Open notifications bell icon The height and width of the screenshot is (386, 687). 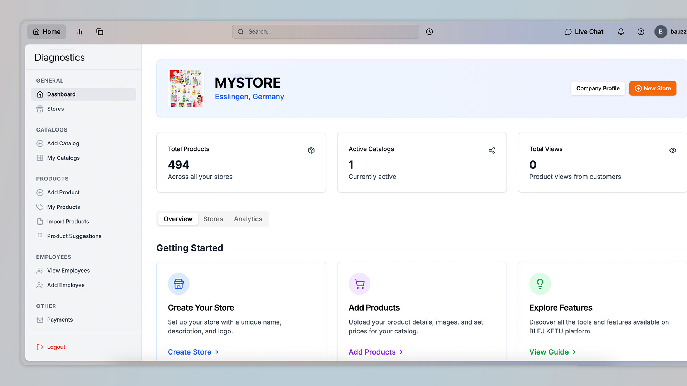click(621, 32)
